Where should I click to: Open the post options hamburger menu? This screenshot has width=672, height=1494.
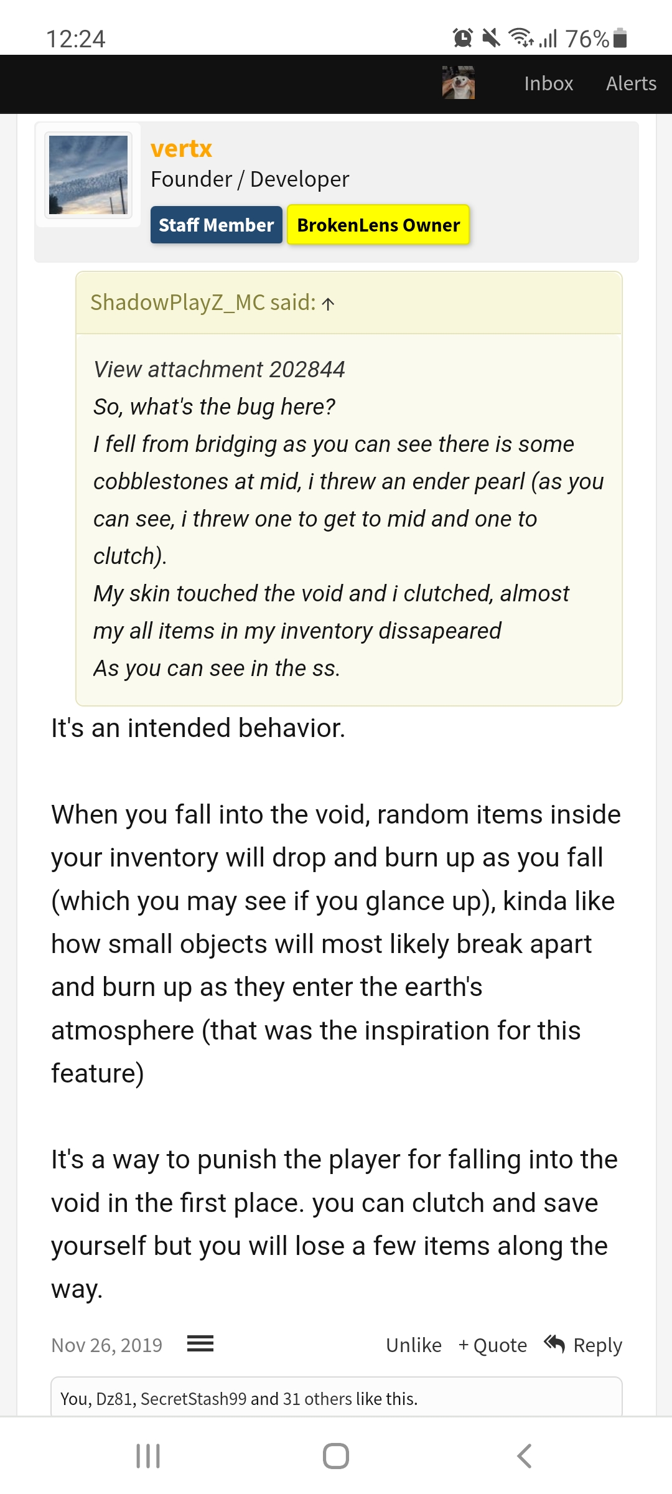click(200, 1344)
